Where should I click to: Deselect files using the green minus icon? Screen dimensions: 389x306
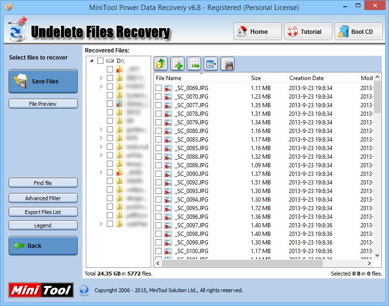[194, 63]
